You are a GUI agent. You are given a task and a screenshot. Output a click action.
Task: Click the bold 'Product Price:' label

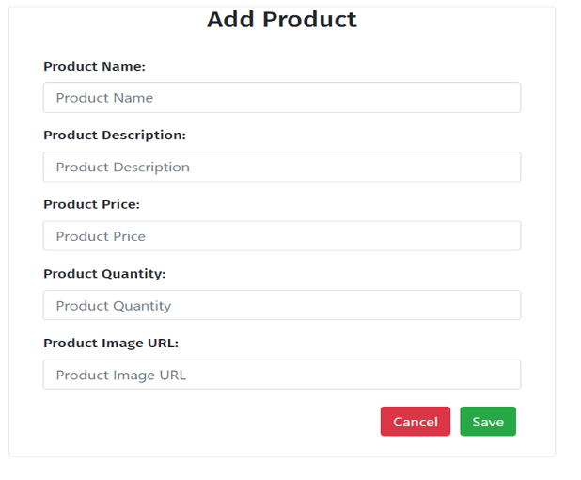tap(91, 204)
